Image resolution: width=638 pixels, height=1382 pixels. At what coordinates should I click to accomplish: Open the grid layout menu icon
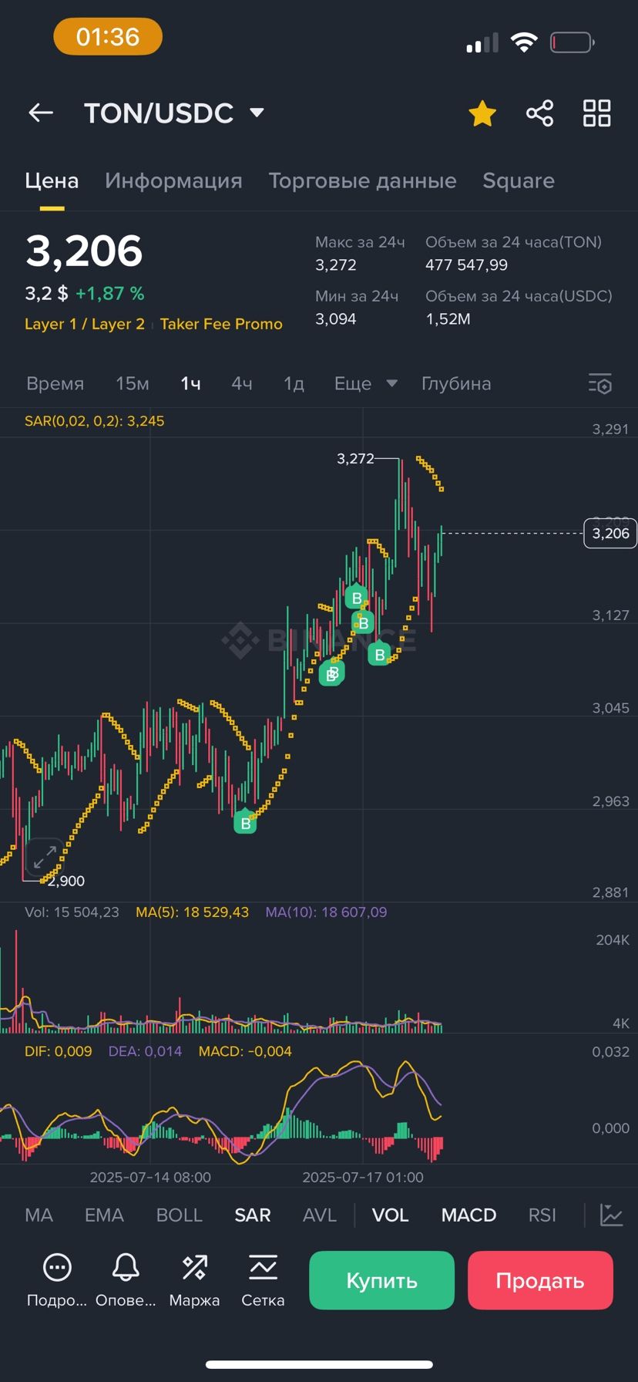pyautogui.click(x=596, y=113)
